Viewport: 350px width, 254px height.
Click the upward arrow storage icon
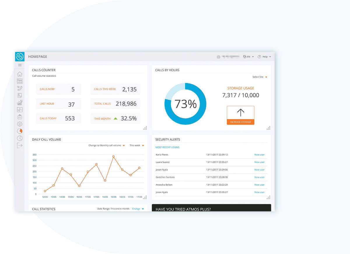point(241,113)
